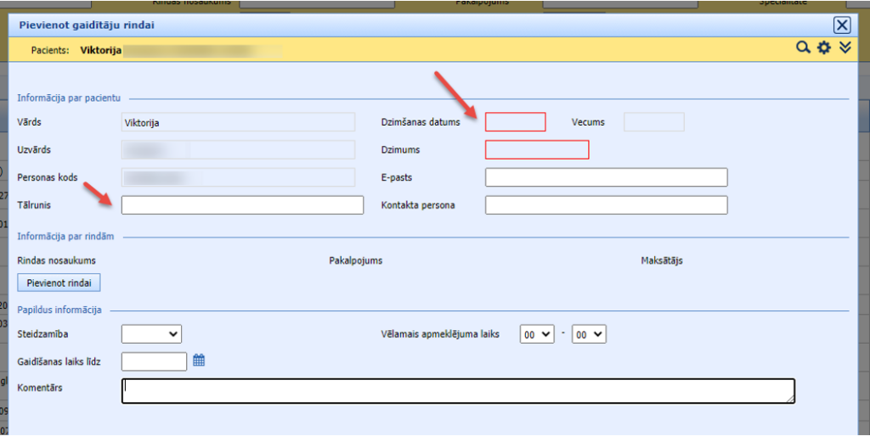This screenshot has height=436, width=870.
Task: Click the Vārds field containing Viktorija
Action: click(x=238, y=122)
